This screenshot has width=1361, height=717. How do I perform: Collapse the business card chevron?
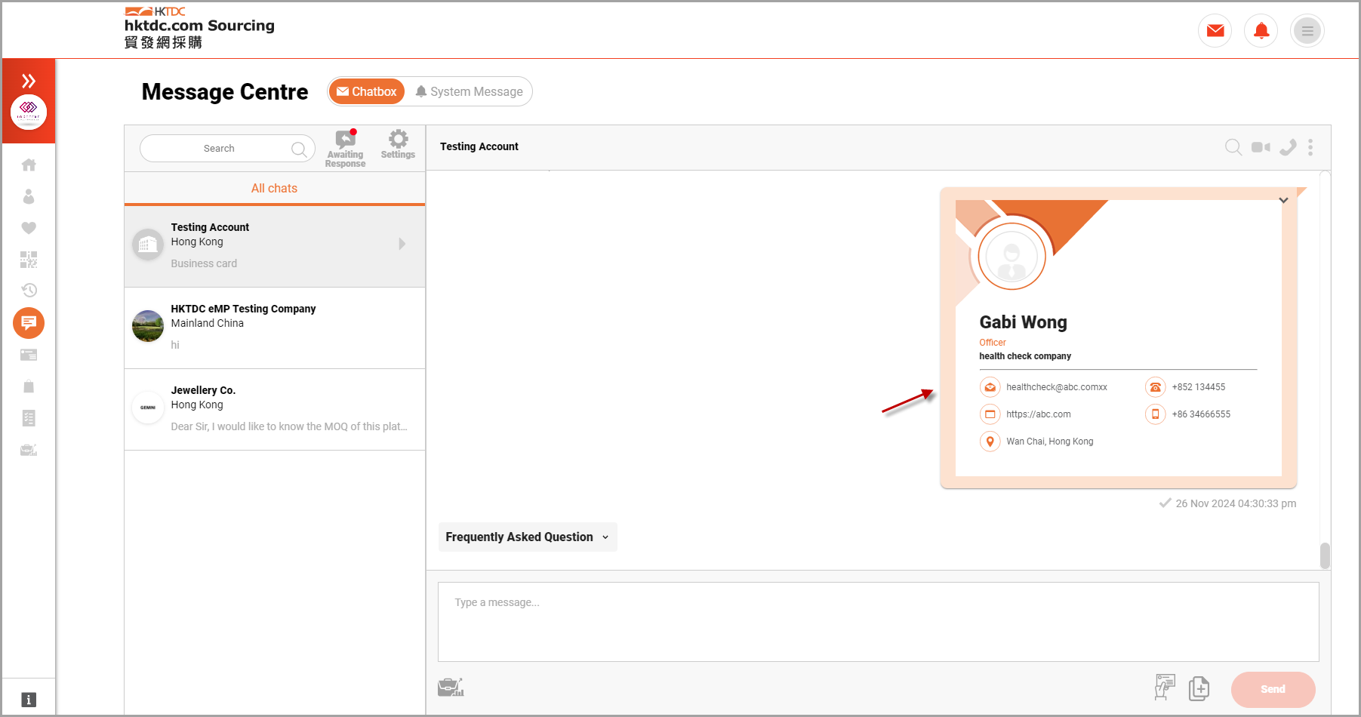click(x=1283, y=201)
